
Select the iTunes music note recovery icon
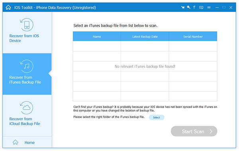(x=27, y=66)
